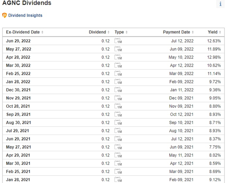The height and width of the screenshot is (183, 227).
Task: Click the 1M type icon for Oct 28, 2021
Action: (118, 106)
